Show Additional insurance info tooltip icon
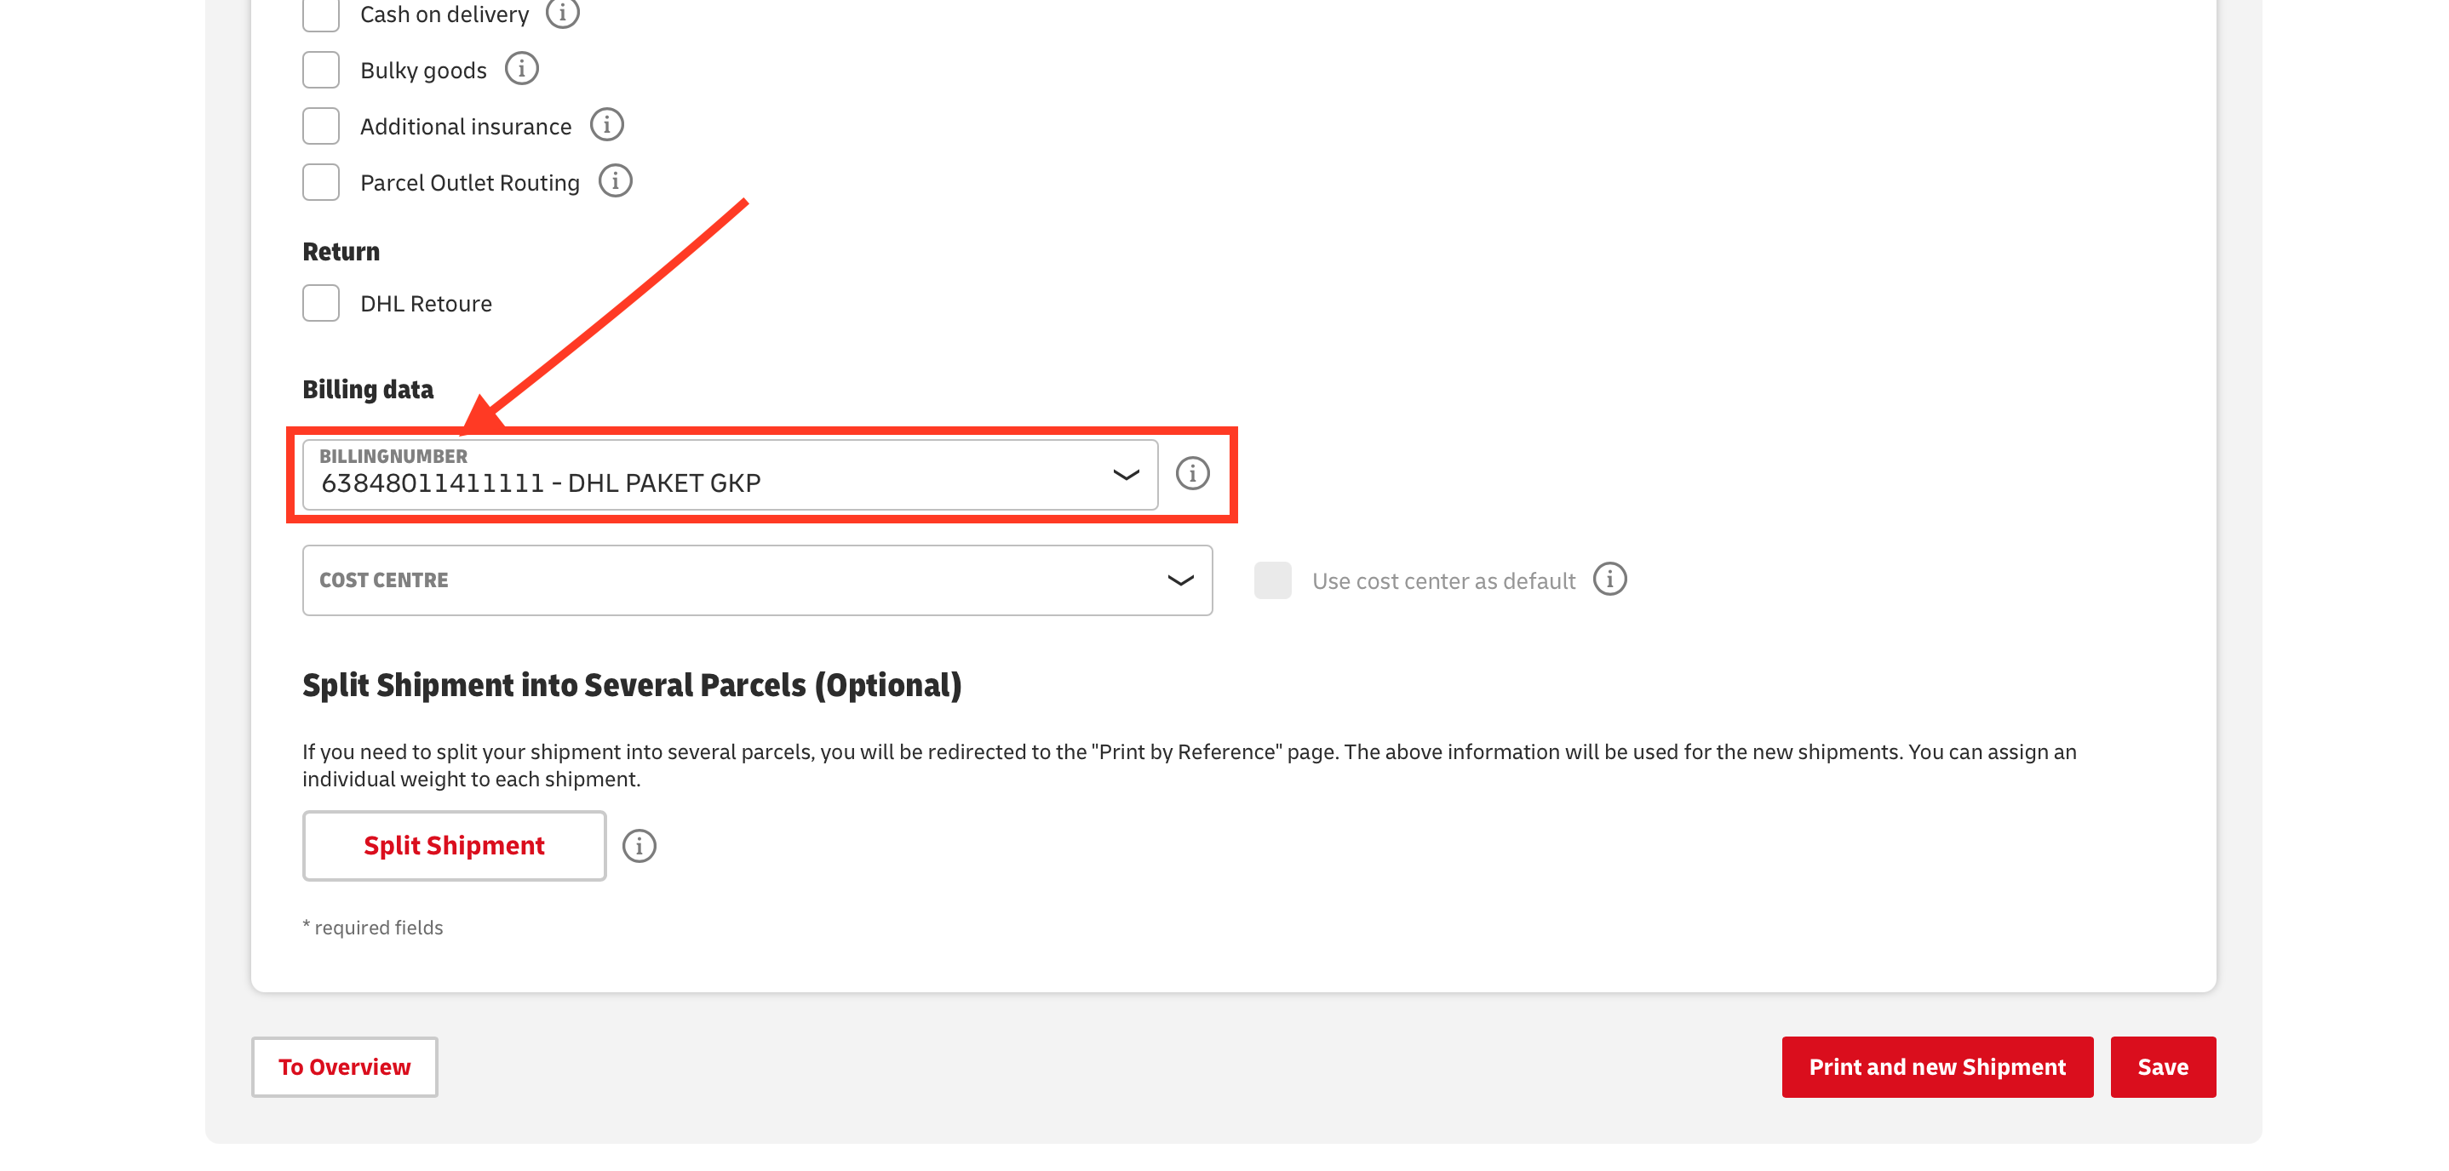Viewport: 2449px width, 1171px height. pyautogui.click(x=606, y=125)
